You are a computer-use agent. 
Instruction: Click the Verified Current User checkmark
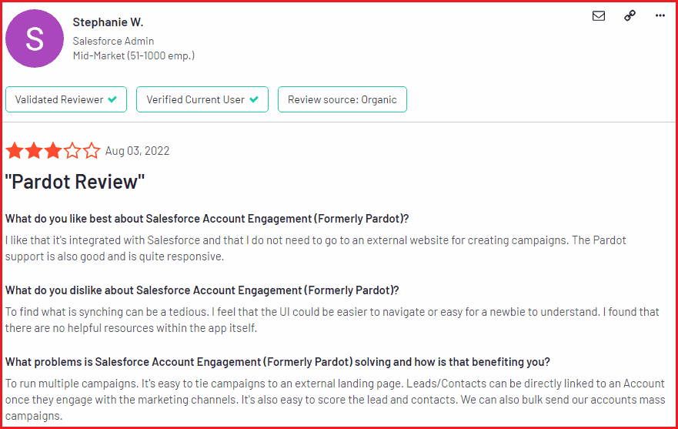pyautogui.click(x=254, y=99)
